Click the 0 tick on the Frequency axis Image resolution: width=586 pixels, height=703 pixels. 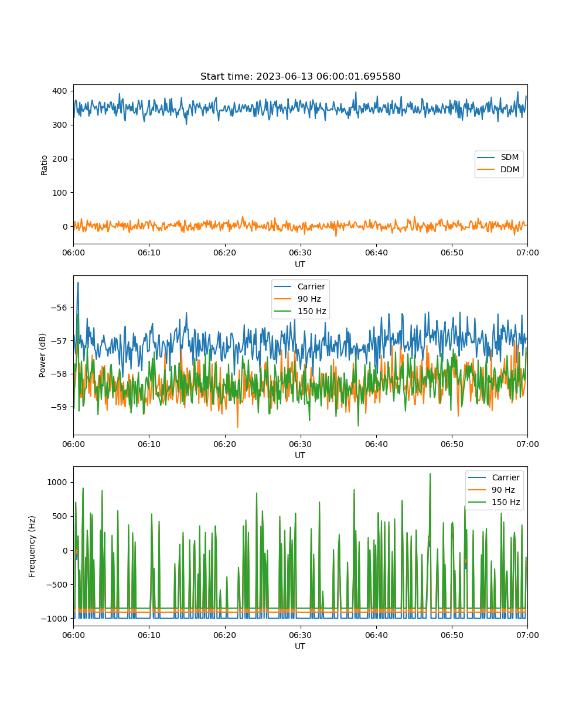[x=66, y=550]
